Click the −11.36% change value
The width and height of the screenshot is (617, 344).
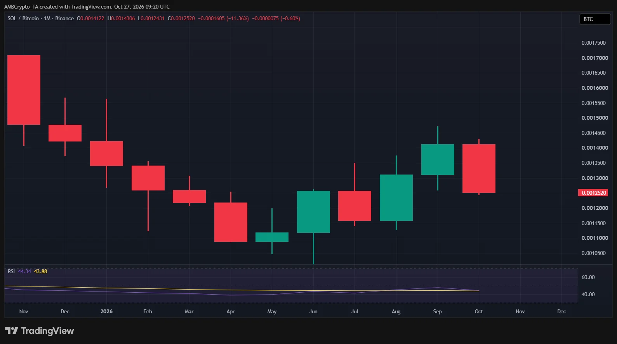tap(238, 18)
